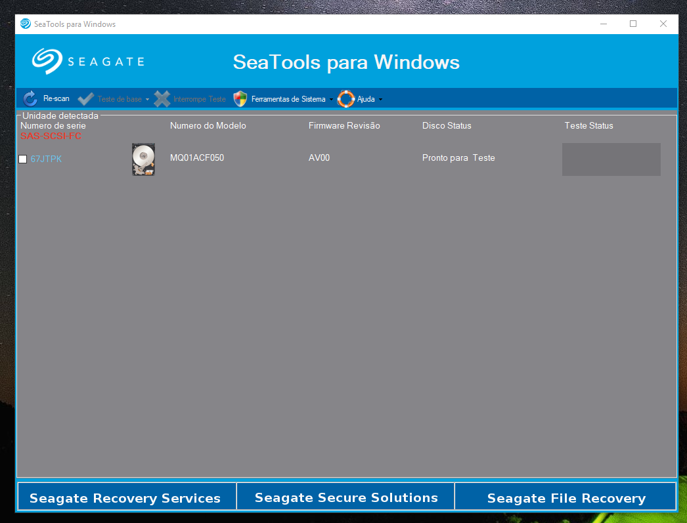Click the model number MQ01ACF050
Viewport: 687px width, 523px height.
coord(197,157)
